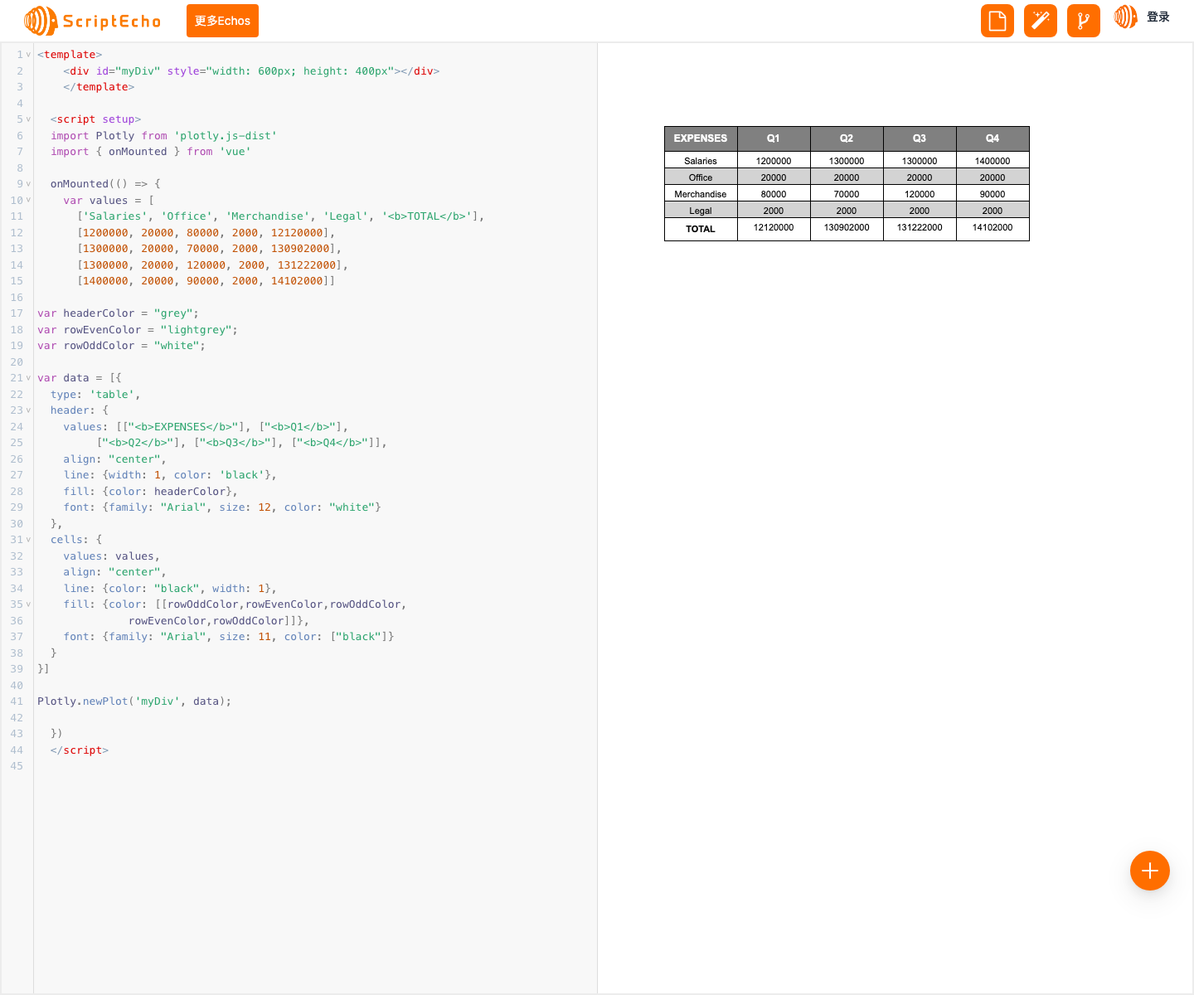Screen dimensions: 1194x995
Task: Click the onMounted call on line 9
Action: coord(79,184)
